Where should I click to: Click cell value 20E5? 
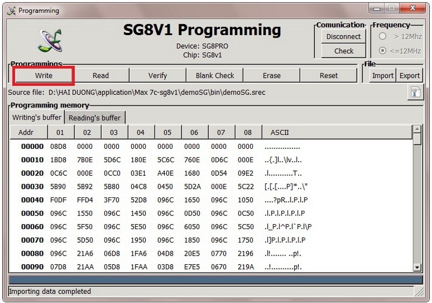coord(192,253)
